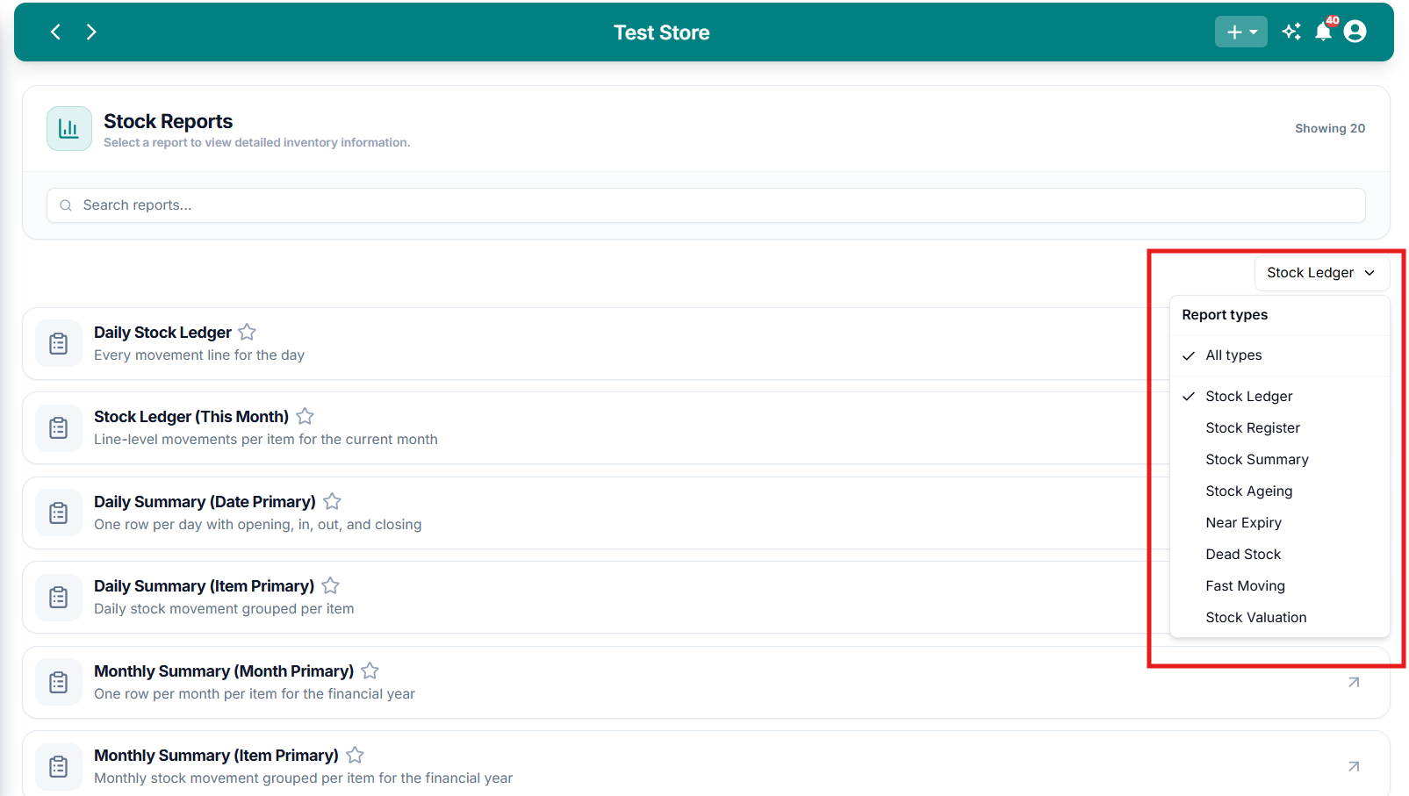This screenshot has height=796, width=1409.
Task: Open Stock Ledger (This Month) report title
Action: coord(191,417)
